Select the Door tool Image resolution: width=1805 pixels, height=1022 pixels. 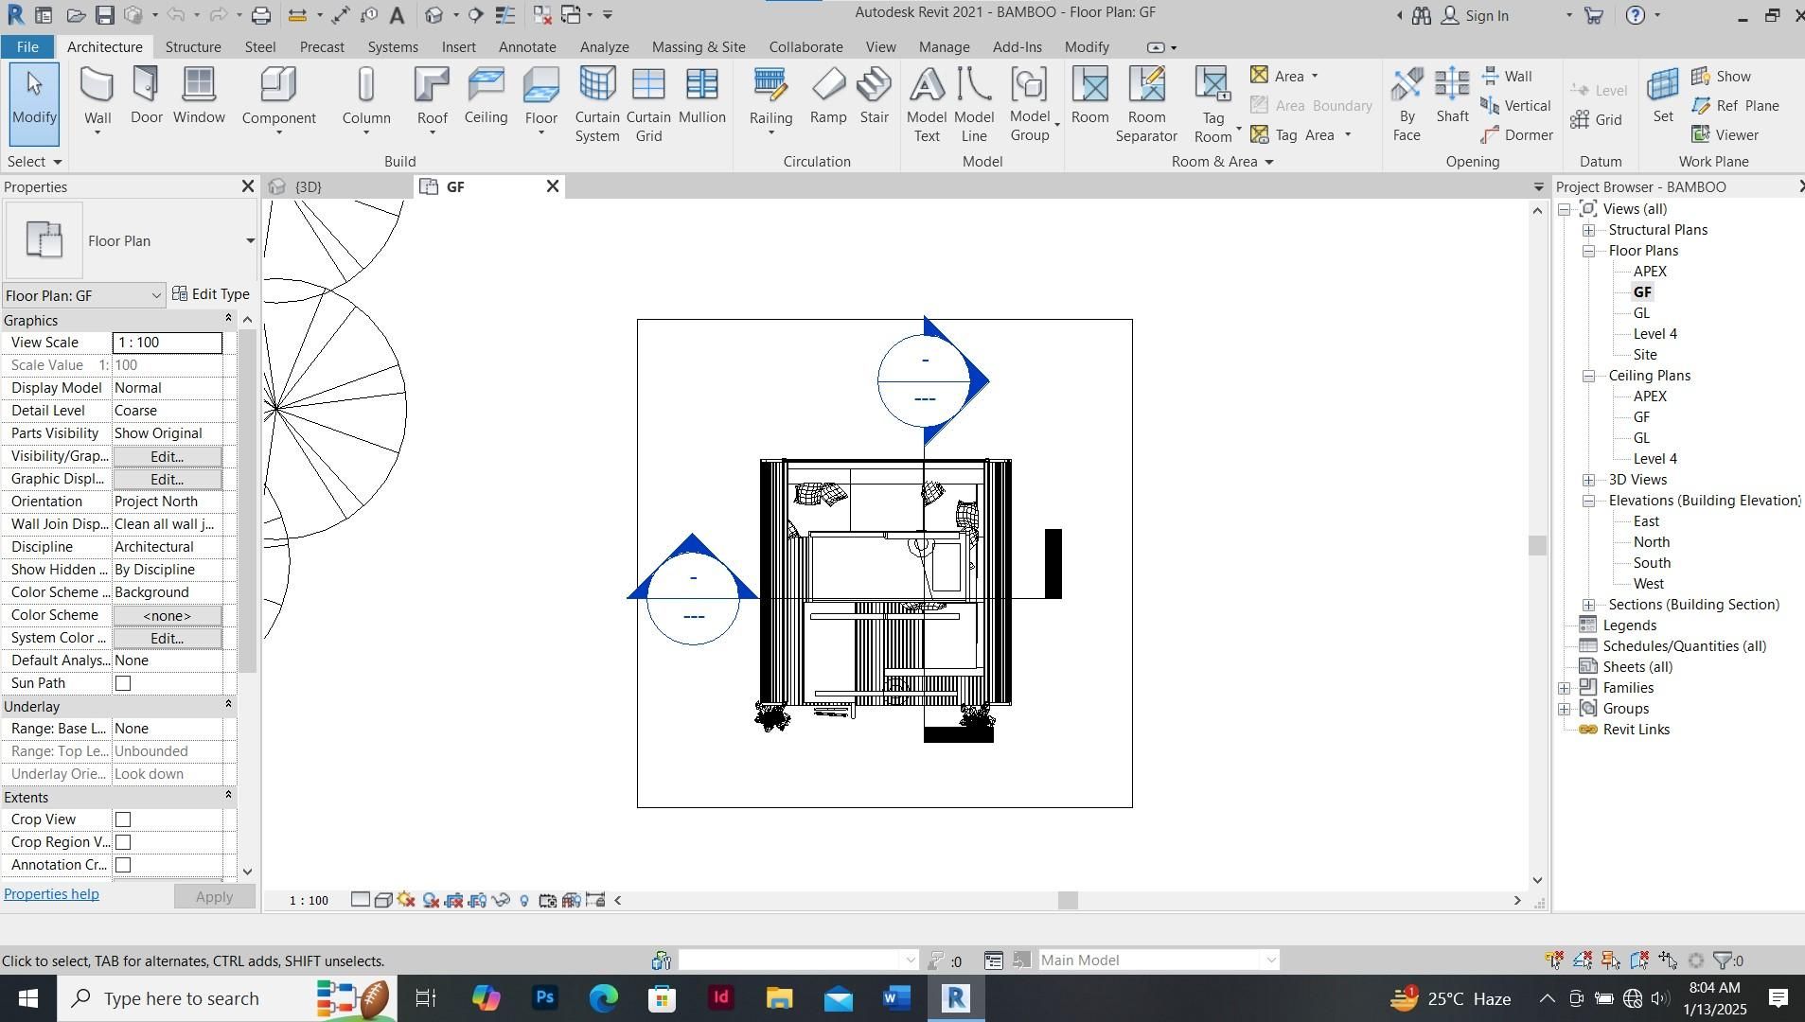pos(146,97)
